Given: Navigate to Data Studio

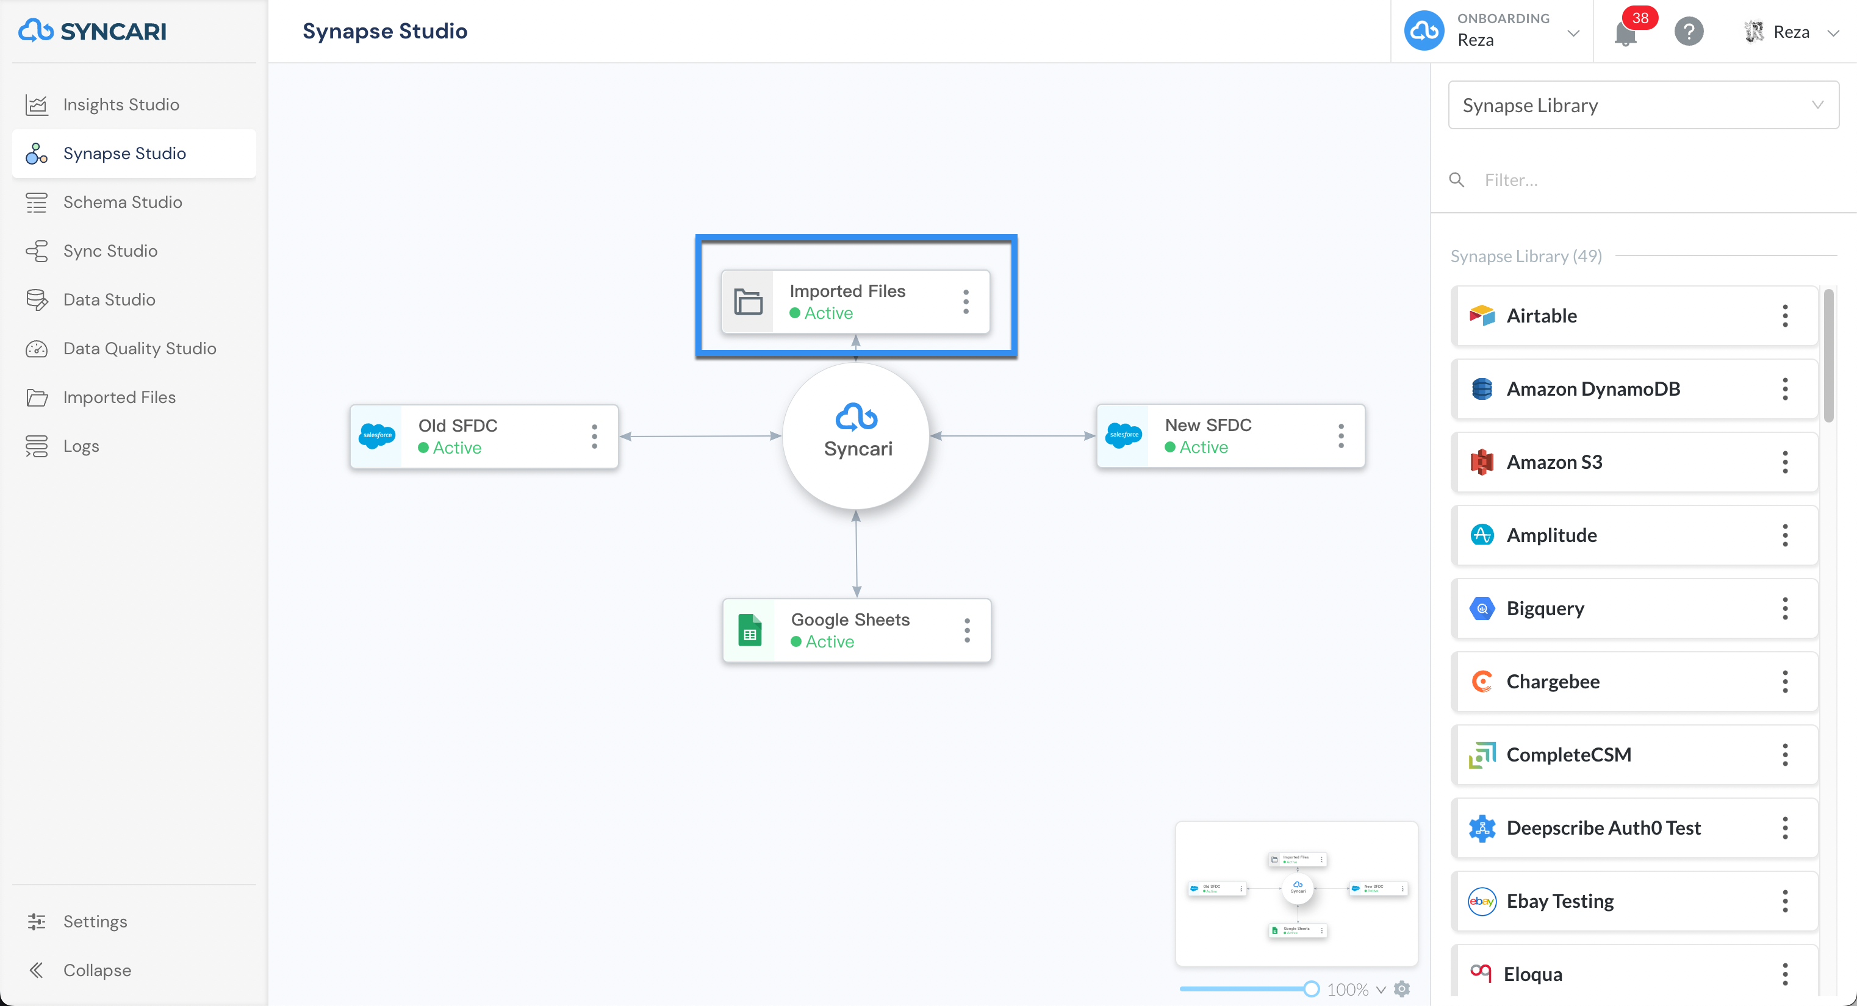Looking at the screenshot, I should pyautogui.click(x=108, y=300).
